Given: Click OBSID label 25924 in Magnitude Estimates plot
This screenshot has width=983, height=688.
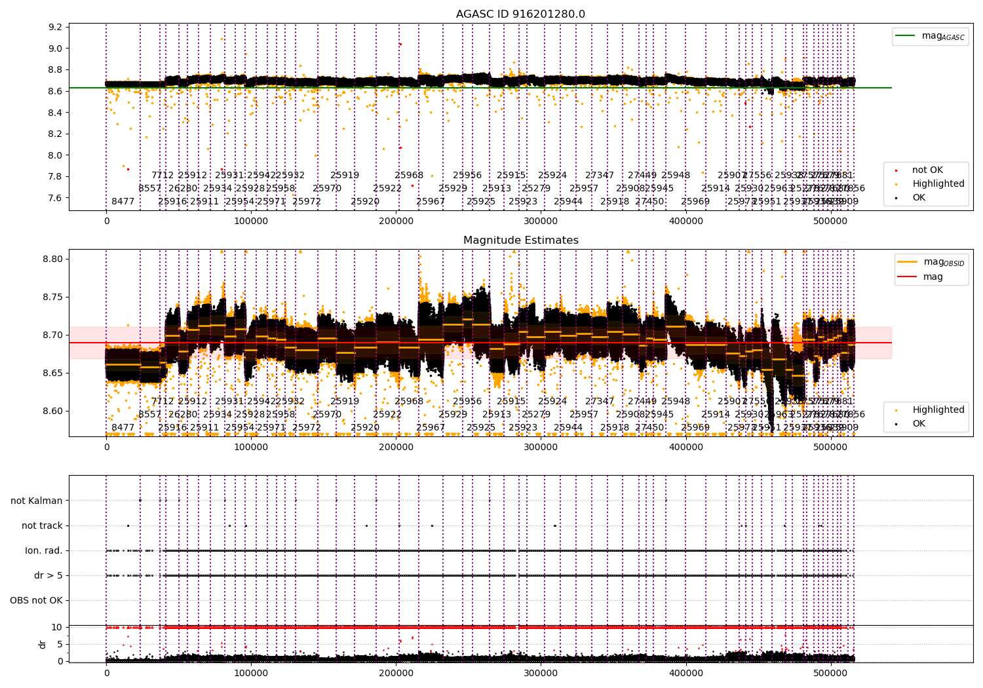Looking at the screenshot, I should [x=552, y=402].
